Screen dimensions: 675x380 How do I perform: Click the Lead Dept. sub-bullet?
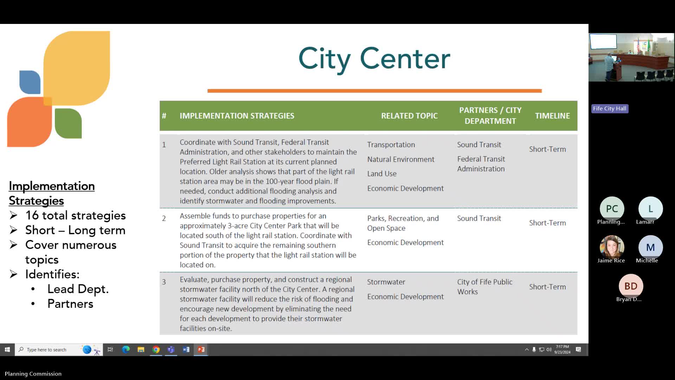point(78,289)
